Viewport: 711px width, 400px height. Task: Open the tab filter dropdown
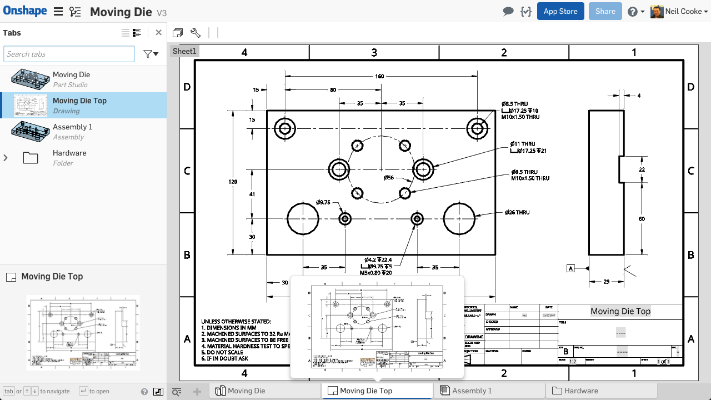tap(151, 54)
